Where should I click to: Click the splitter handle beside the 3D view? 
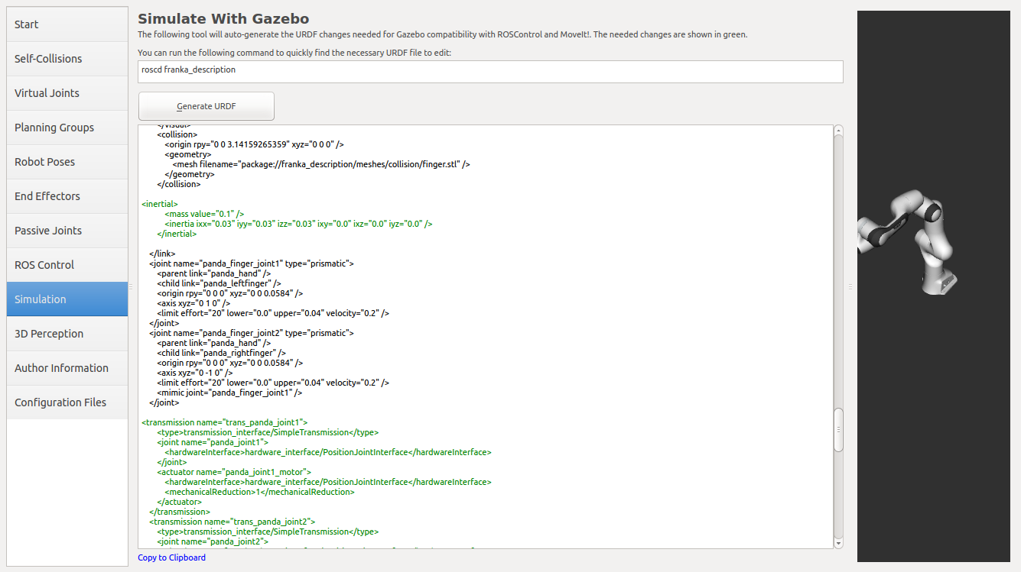coord(850,286)
